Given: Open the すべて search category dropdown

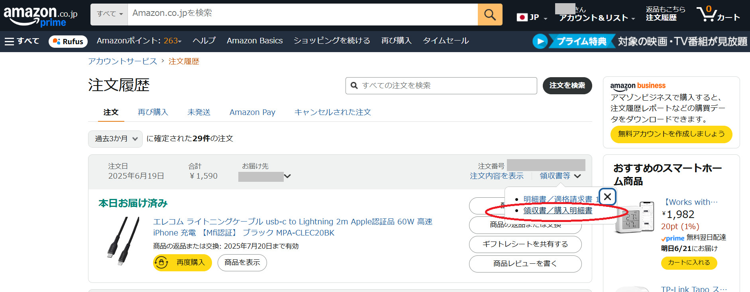Looking at the screenshot, I should point(109,14).
